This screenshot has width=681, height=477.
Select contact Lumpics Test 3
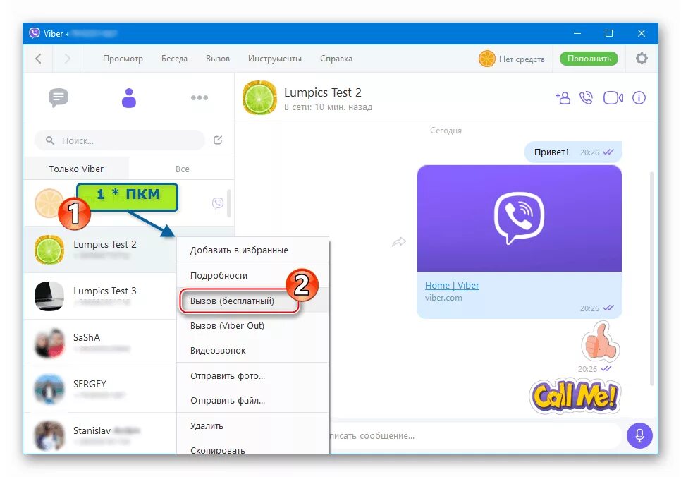tap(100, 296)
